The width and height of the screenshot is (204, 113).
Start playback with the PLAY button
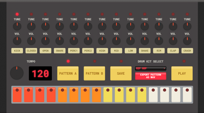click(182, 73)
